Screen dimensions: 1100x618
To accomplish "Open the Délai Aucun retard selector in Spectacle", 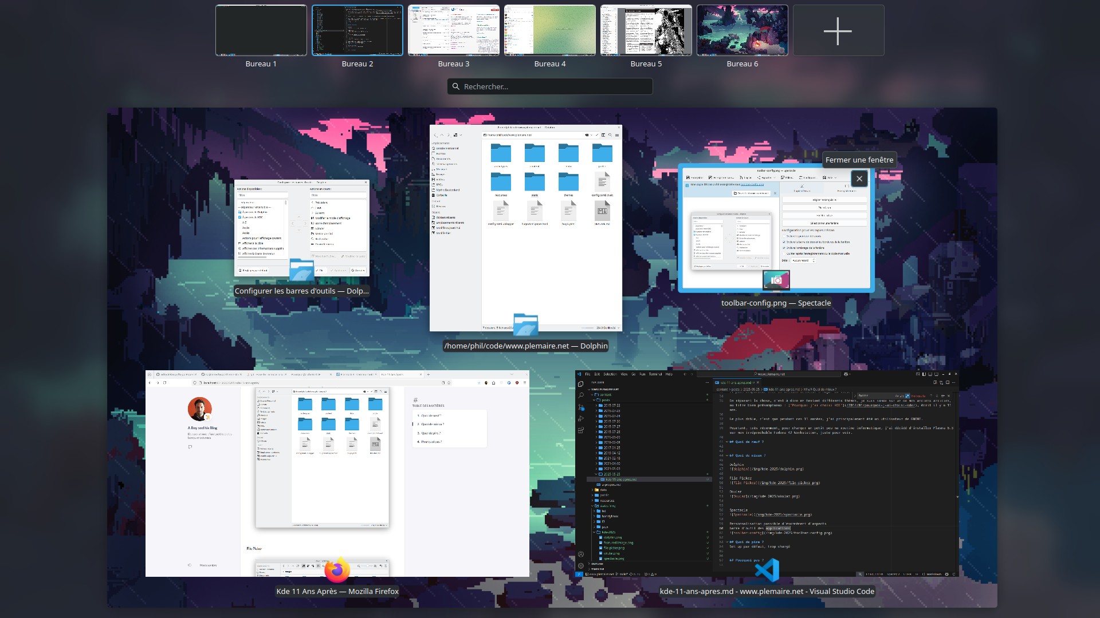I will tap(803, 260).
